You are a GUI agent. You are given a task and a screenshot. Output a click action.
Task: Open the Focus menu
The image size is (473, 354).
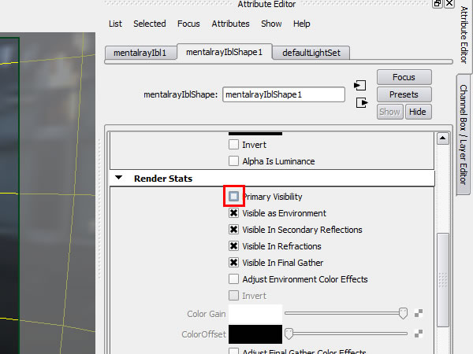[x=188, y=24]
